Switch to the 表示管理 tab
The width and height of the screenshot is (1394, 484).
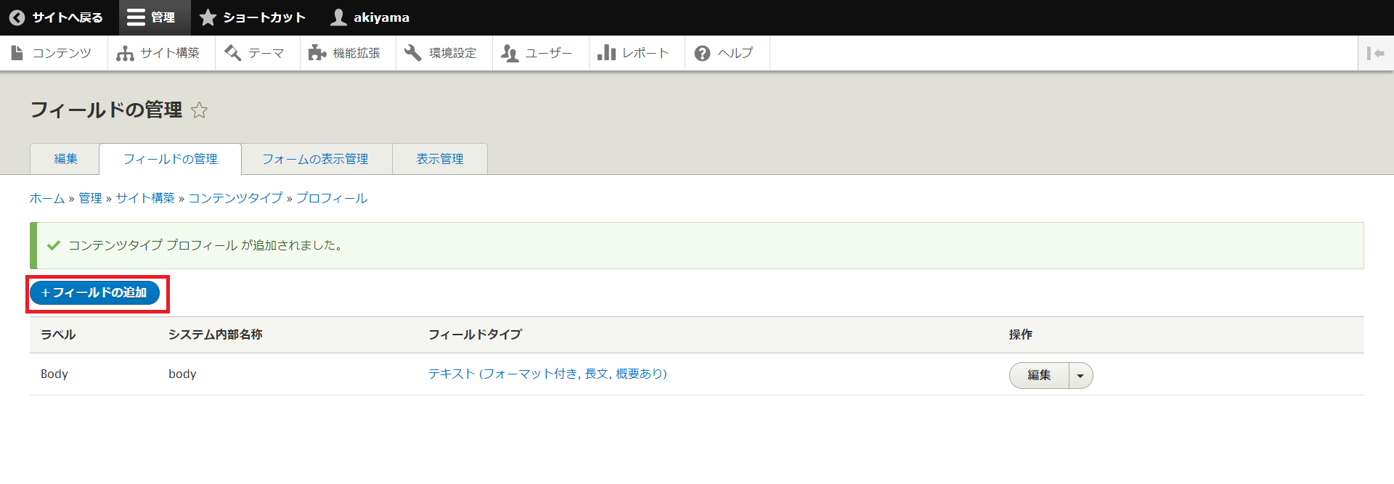point(439,159)
